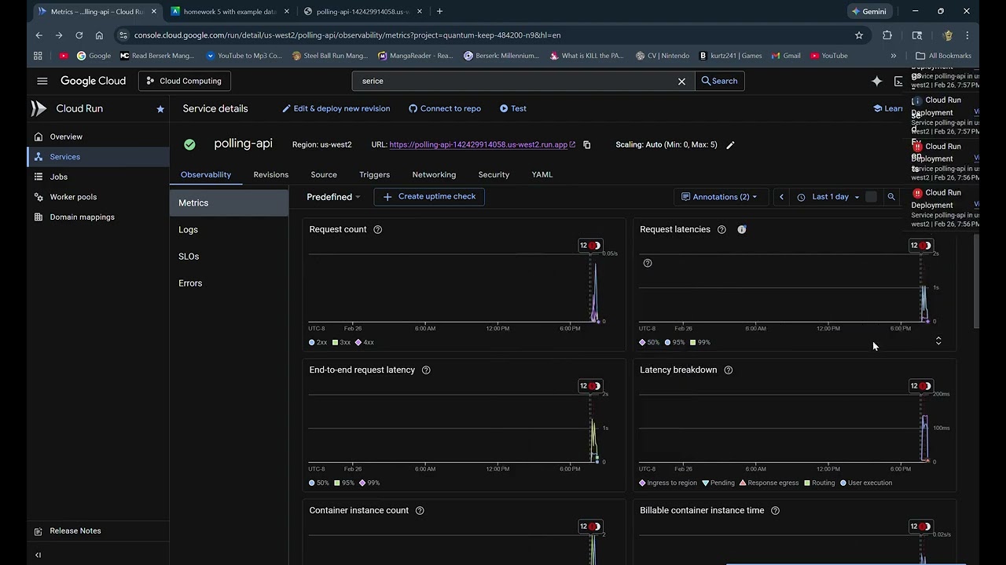Bookmark this page with the star
The width and height of the screenshot is (1006, 565).
(859, 35)
